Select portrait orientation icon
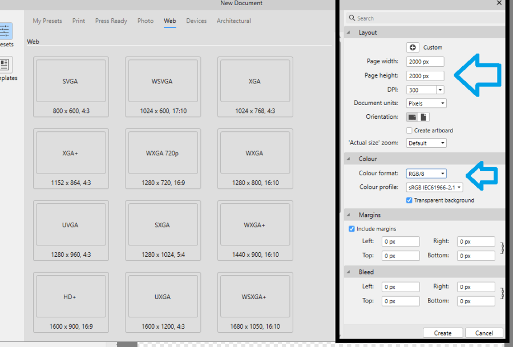The image size is (513, 347). [423, 117]
